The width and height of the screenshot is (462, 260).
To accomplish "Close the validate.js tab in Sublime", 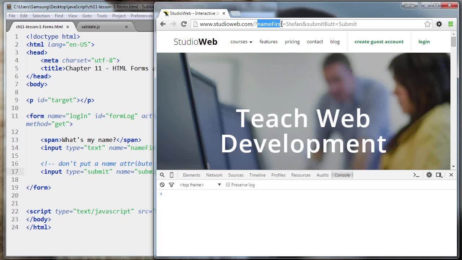I will pos(126,27).
